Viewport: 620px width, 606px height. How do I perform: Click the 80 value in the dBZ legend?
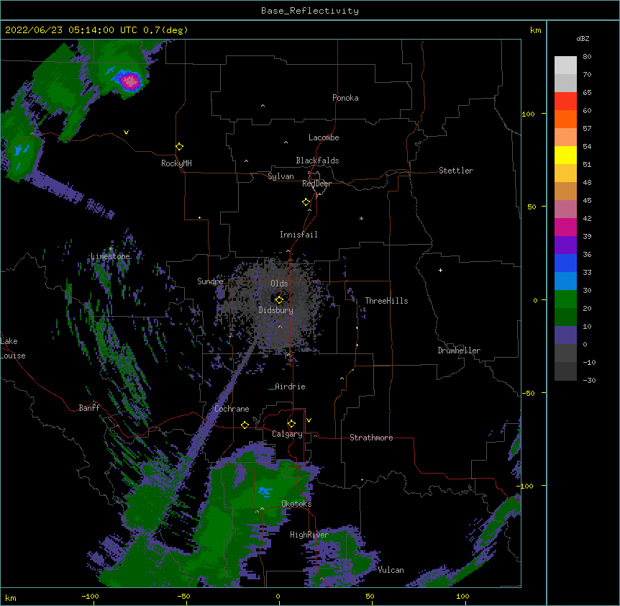coord(587,57)
